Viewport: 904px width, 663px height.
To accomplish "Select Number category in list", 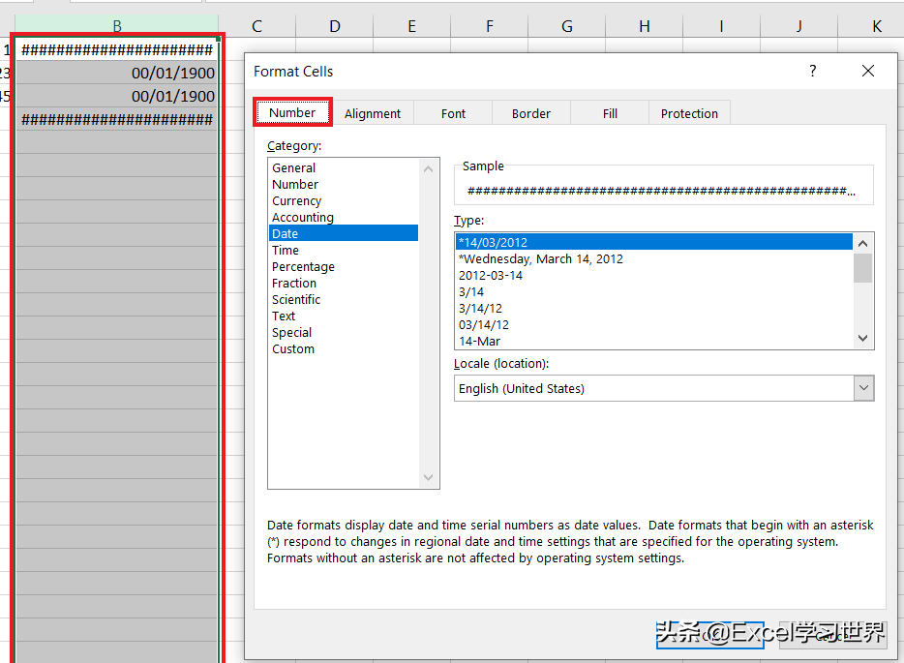I will [x=344, y=185].
